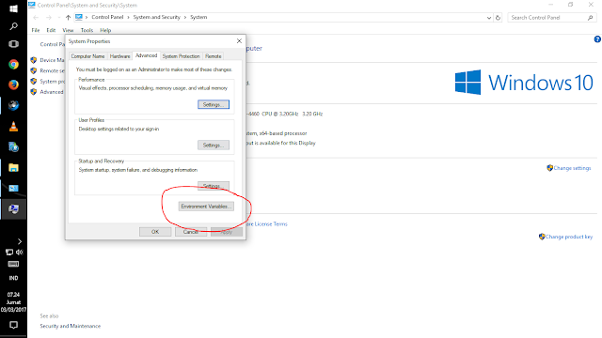This screenshot has height=338, width=602.
Task: Click Control Panel breadcrumb
Action: 107,17
